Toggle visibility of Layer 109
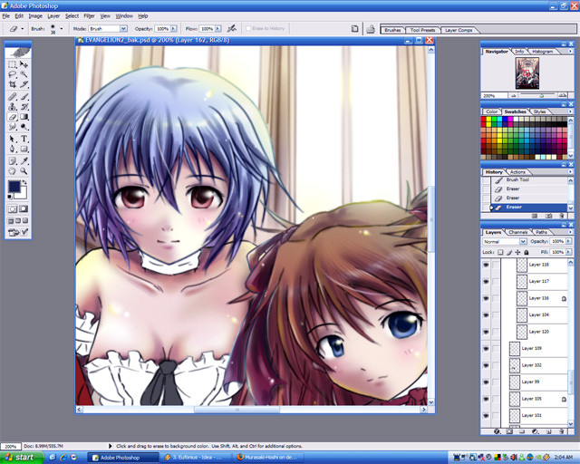 point(486,349)
